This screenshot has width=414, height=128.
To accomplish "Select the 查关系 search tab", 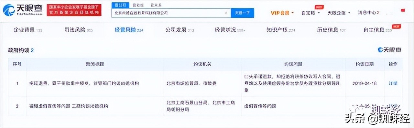I will (156, 5).
